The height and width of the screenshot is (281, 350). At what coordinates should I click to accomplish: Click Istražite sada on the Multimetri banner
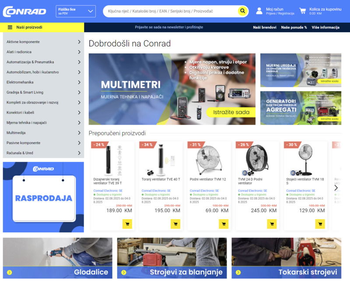point(231,112)
